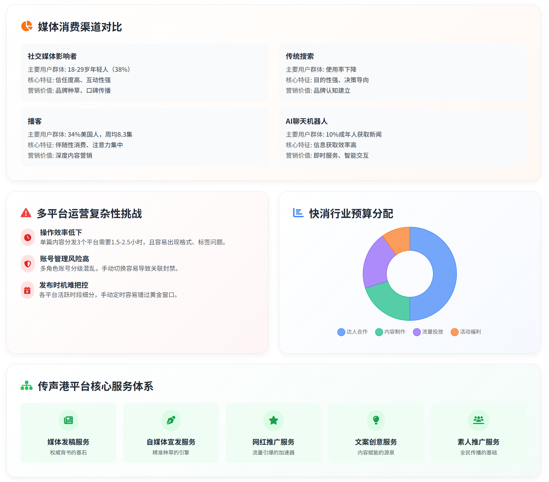
Task: Toggle the 流量投放 legend item
Action: tap(428, 332)
